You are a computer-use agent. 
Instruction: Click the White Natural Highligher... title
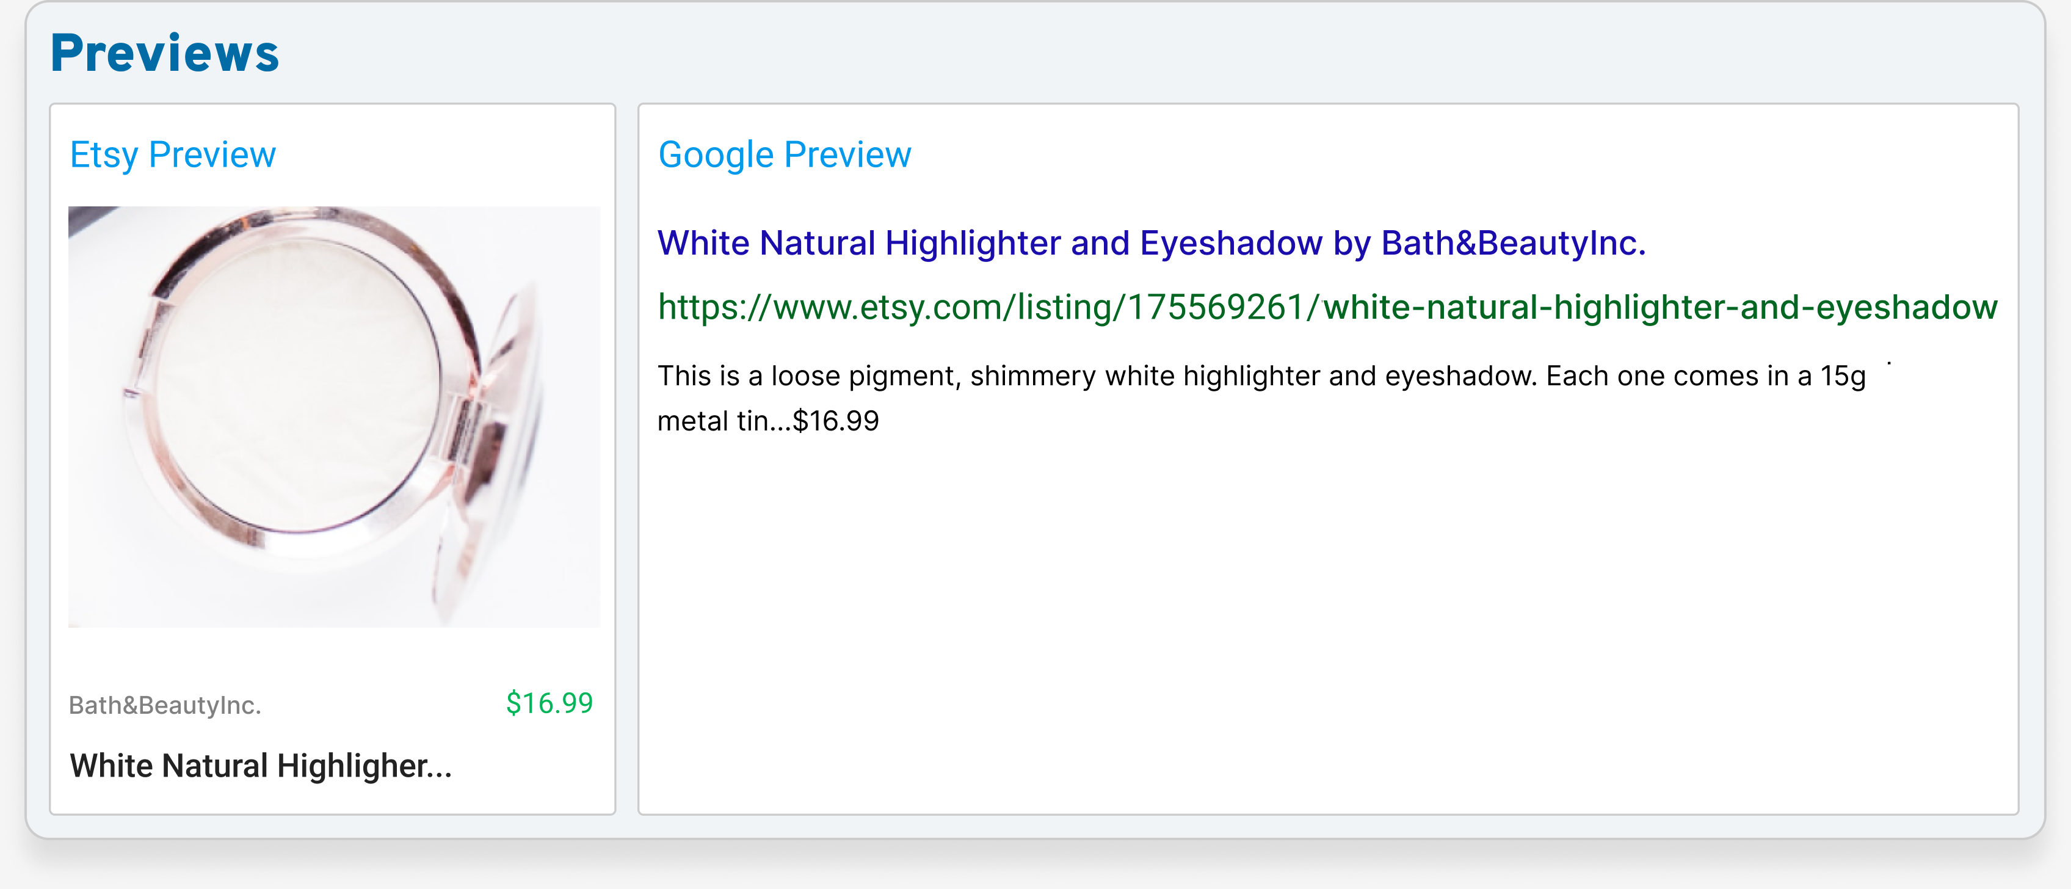[x=261, y=766]
